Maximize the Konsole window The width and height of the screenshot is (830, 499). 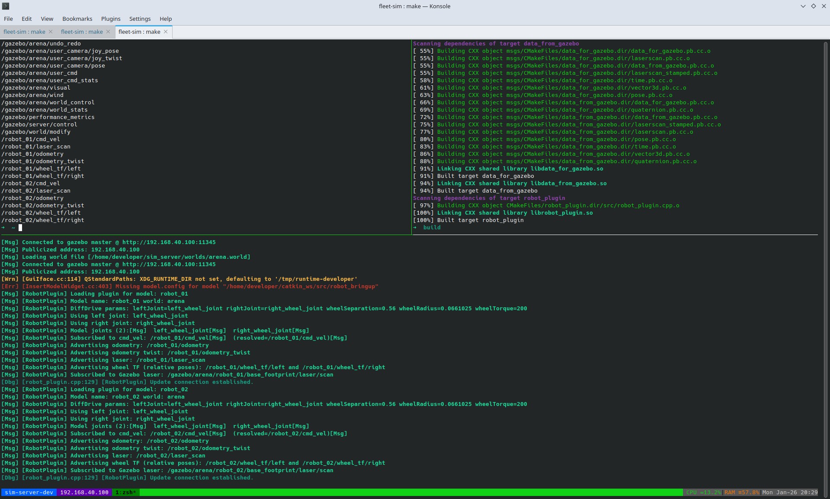[813, 6]
